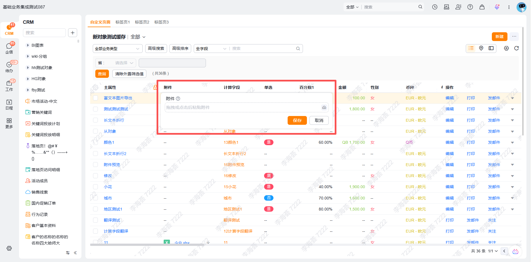
Task: Click the clock history icon in header
Action: (435, 7)
